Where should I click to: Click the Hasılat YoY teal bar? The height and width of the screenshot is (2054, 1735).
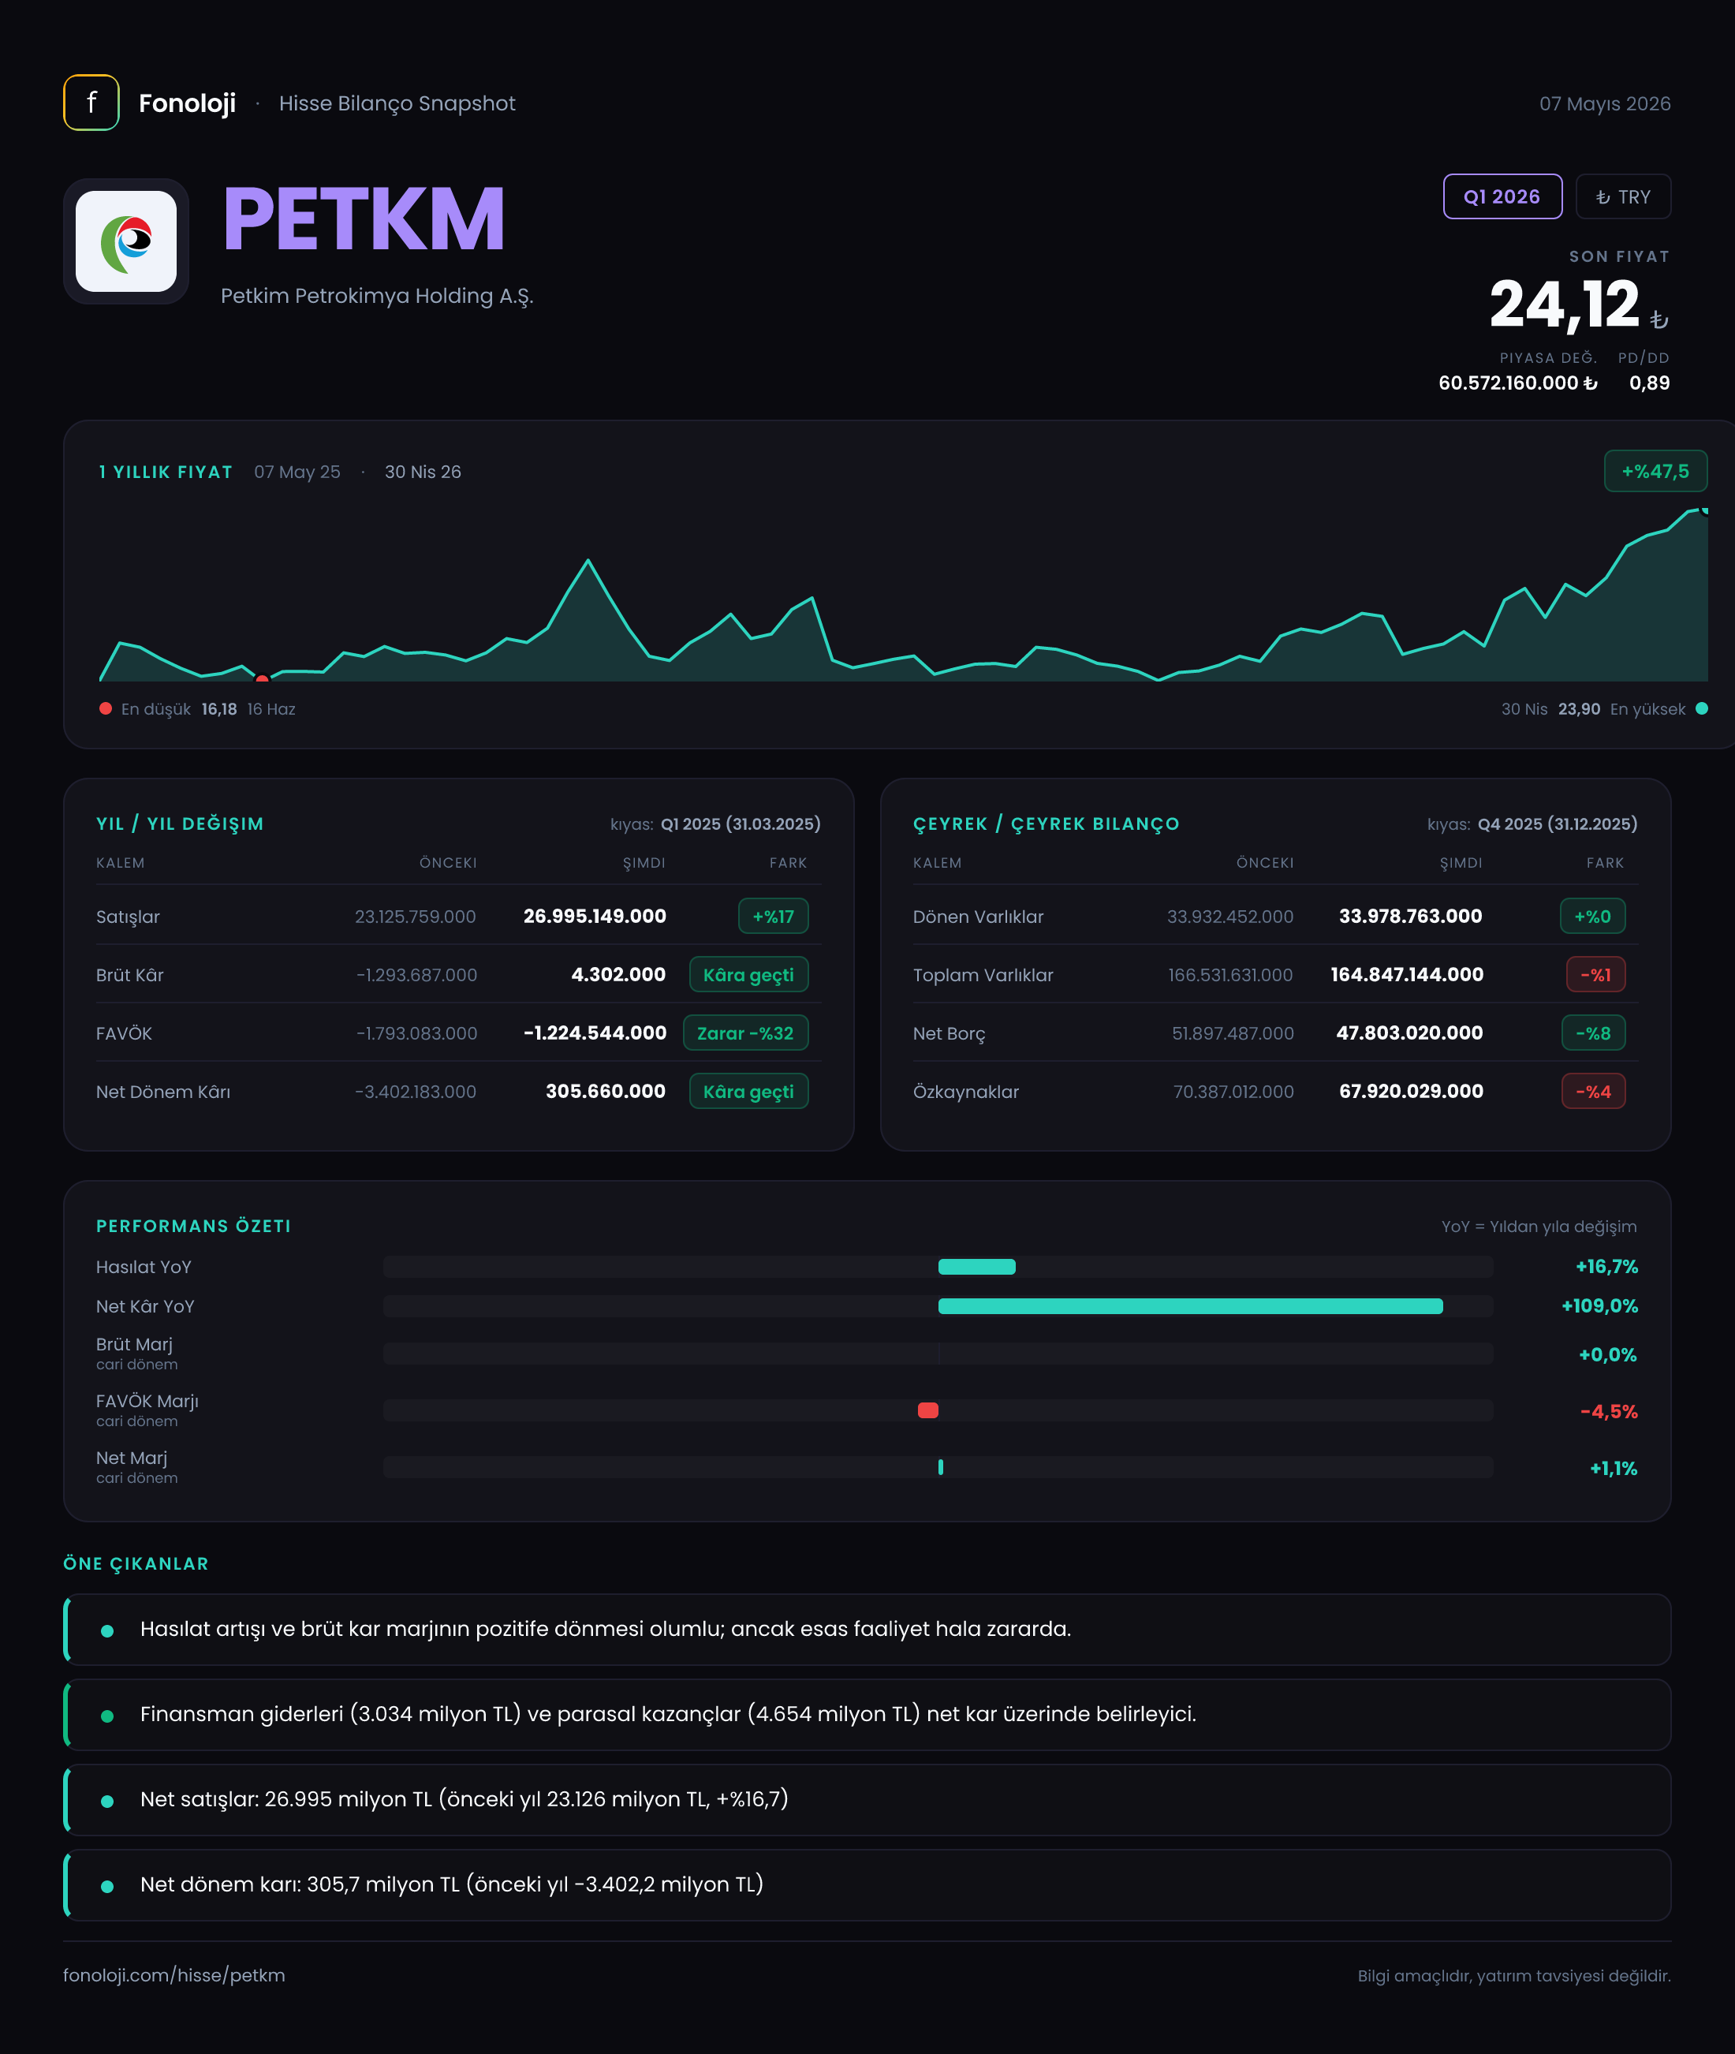click(x=976, y=1267)
